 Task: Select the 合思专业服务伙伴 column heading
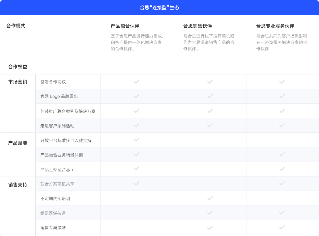(275, 26)
